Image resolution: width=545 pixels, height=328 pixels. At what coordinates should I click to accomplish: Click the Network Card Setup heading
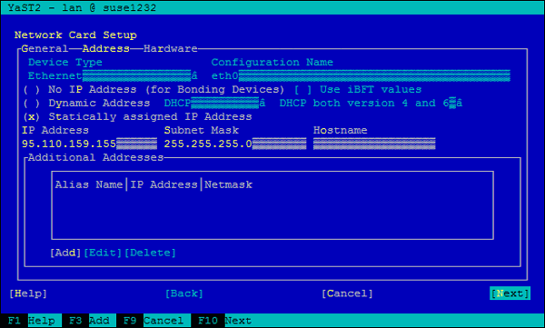75,35
